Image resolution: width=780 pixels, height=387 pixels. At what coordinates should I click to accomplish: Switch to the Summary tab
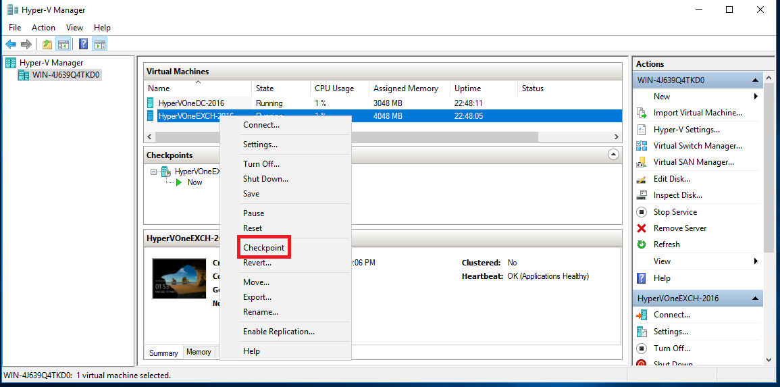click(x=163, y=353)
